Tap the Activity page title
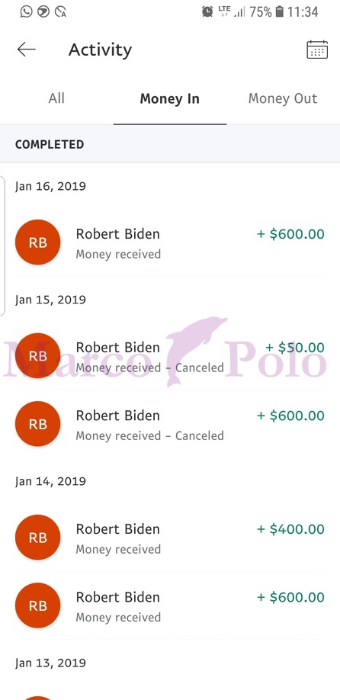 point(100,50)
